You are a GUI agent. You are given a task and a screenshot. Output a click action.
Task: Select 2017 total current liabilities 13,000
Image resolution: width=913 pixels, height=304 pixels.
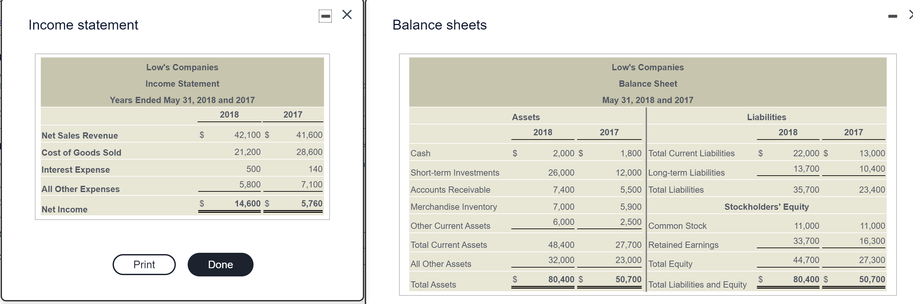872,153
